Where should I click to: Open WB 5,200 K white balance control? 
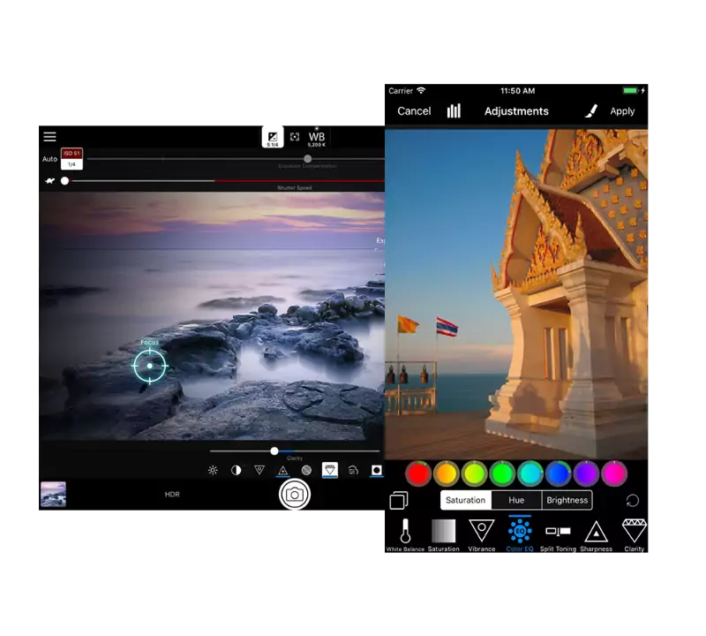[x=317, y=138]
